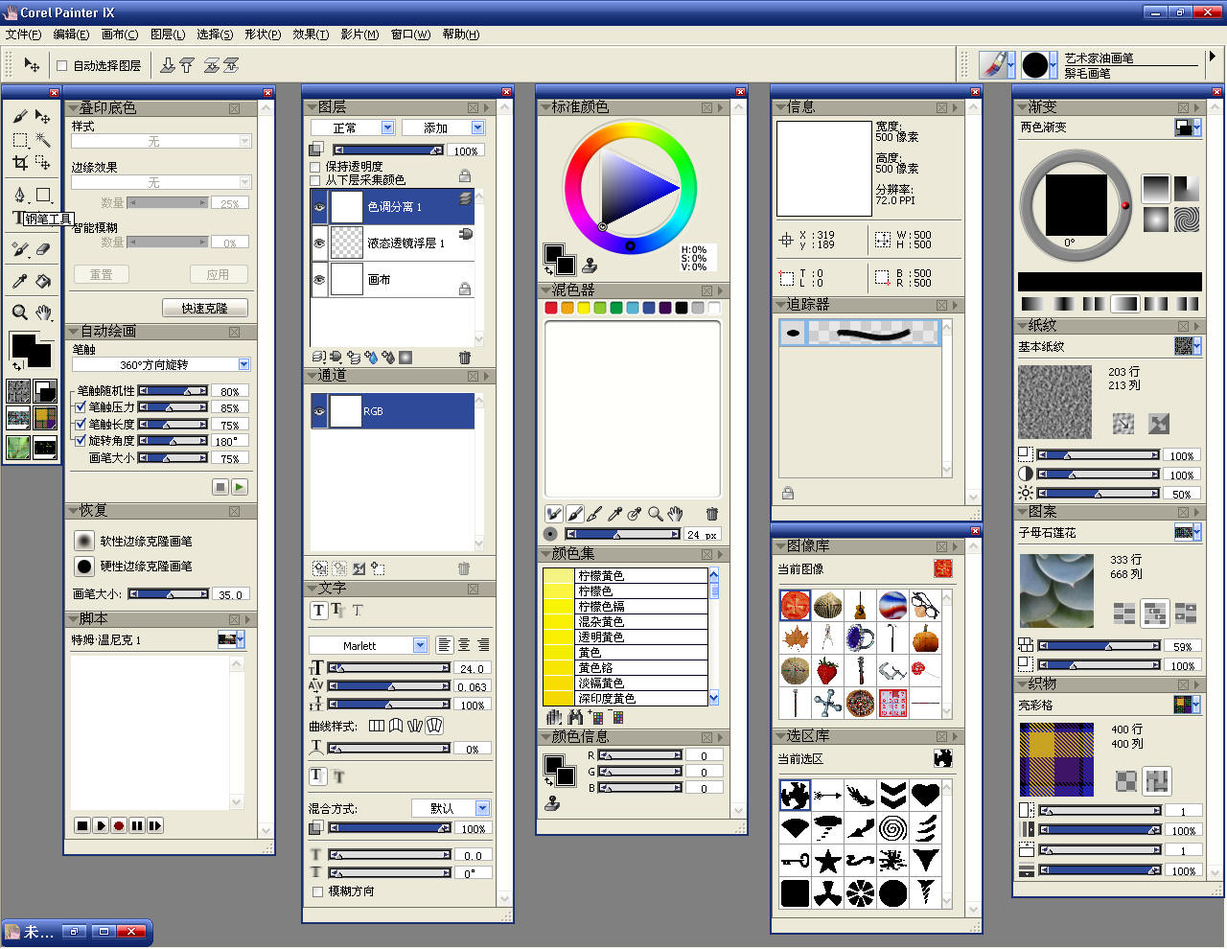Click the 软性边缘克隆画笔 icon in 恢复 panel
The height and width of the screenshot is (949, 1227).
coord(84,541)
